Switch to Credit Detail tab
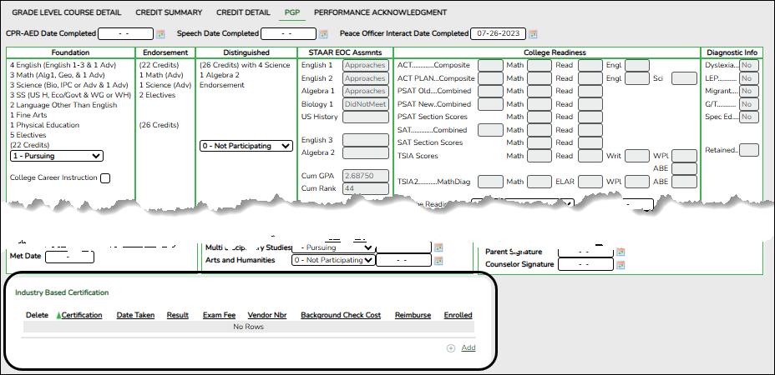This screenshot has width=775, height=375. 243,12
